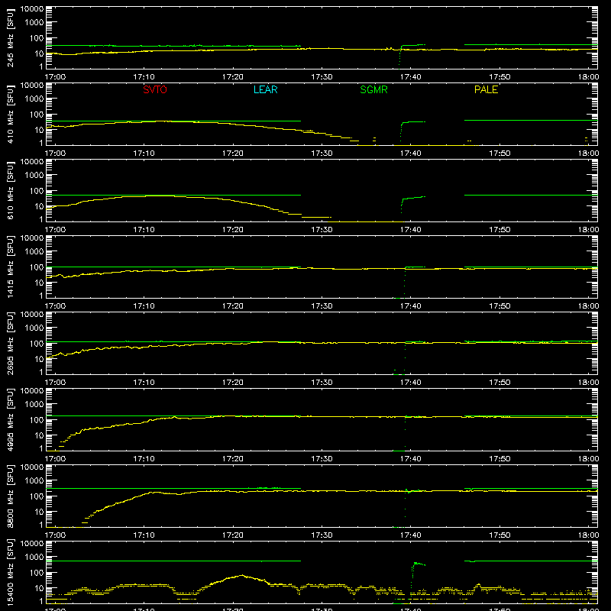
Task: Click the 10000 y-axis value of the 8800 MHz plot
Action: pyautogui.click(x=32, y=467)
